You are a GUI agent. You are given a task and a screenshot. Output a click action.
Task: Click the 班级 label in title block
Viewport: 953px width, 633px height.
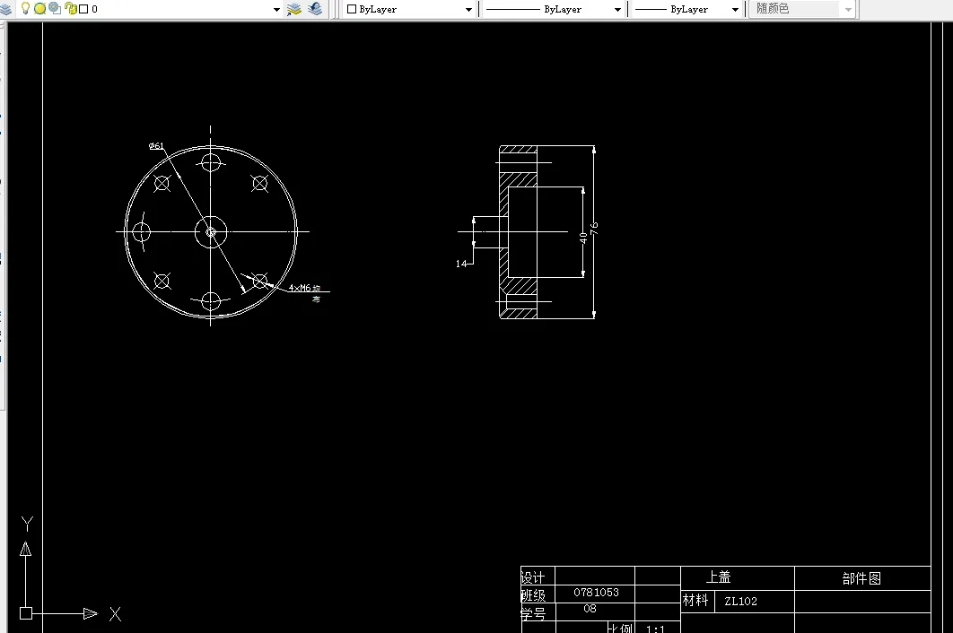click(533, 595)
